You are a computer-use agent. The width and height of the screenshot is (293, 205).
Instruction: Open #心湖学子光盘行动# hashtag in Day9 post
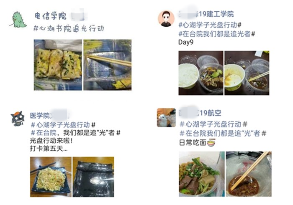click(210, 25)
